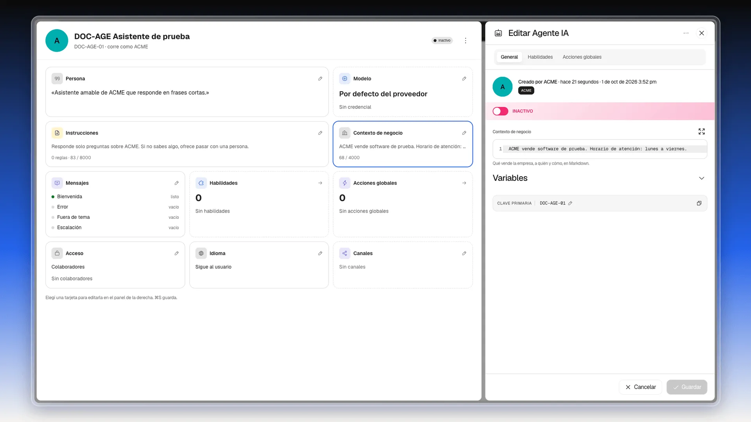Click the 'Sin canales' text

(x=352, y=267)
